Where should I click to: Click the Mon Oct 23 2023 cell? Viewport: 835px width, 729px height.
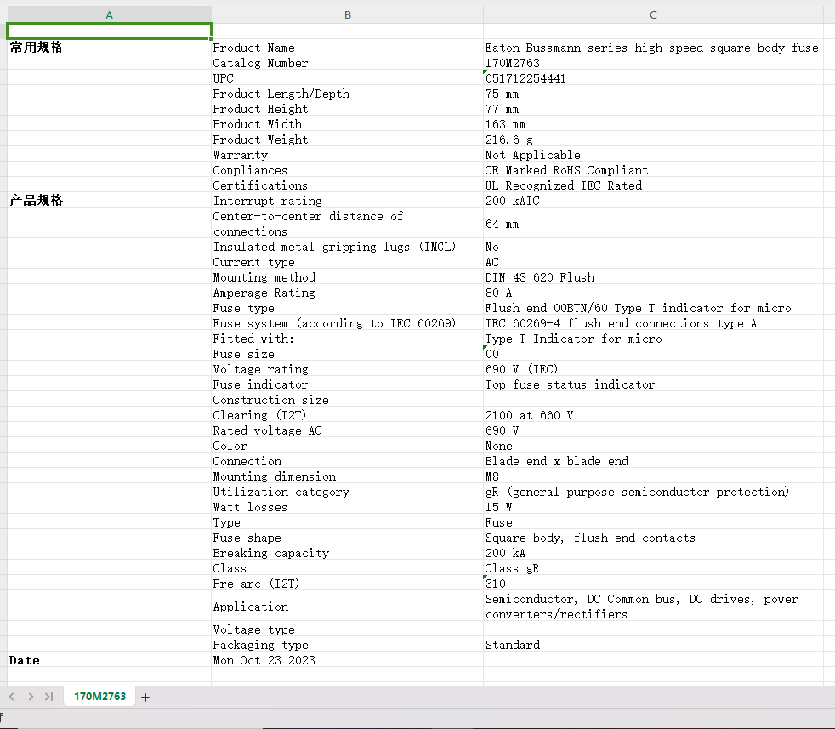pos(347,660)
